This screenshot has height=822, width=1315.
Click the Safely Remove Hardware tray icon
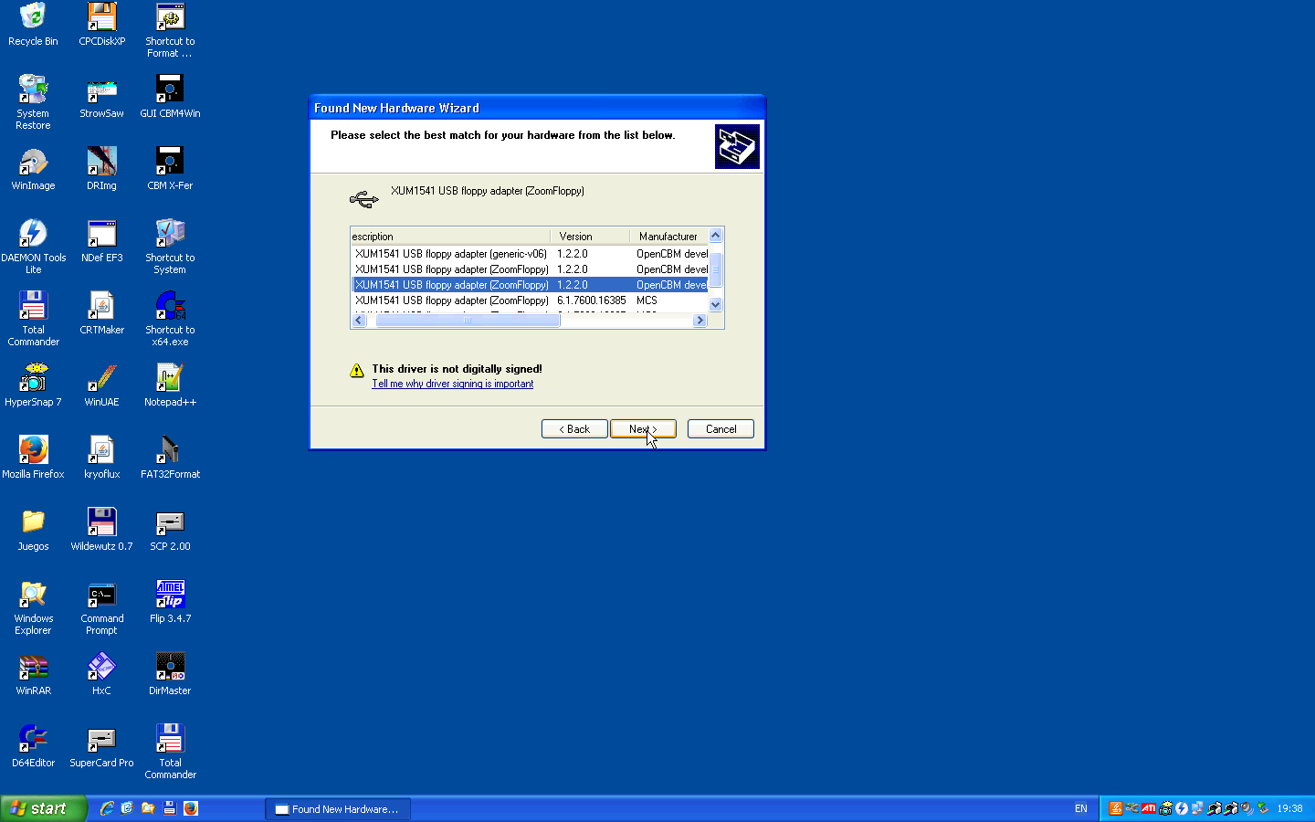click(x=1263, y=808)
